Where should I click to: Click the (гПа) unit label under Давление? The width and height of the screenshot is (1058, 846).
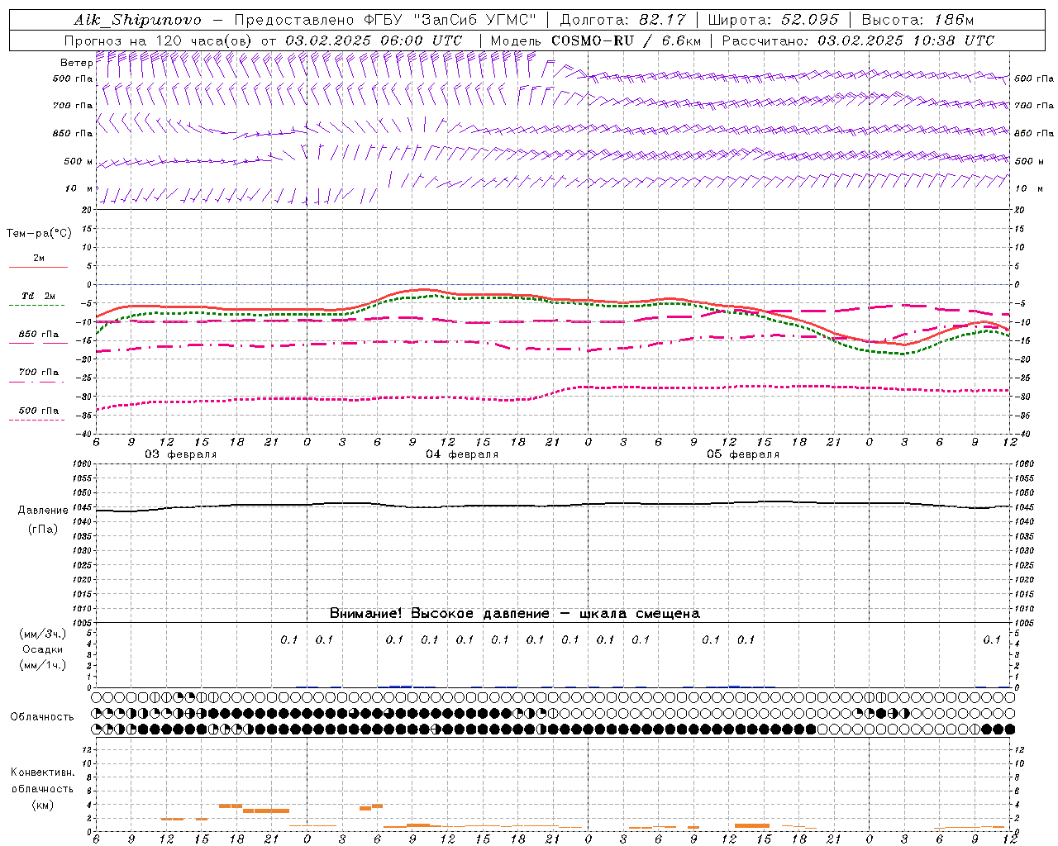click(43, 529)
